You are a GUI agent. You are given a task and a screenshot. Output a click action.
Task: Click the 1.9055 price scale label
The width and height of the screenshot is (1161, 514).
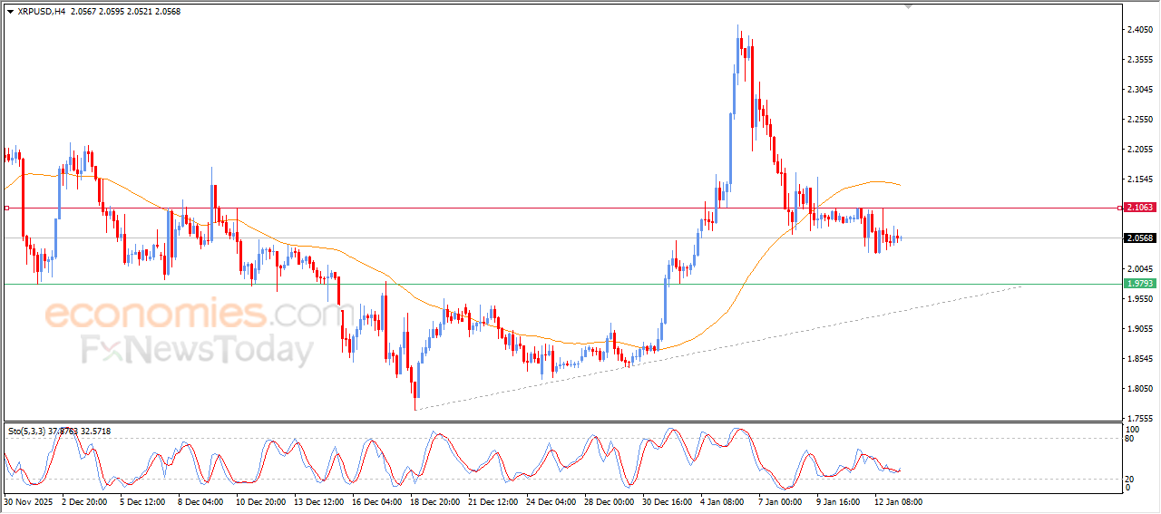coord(1139,329)
